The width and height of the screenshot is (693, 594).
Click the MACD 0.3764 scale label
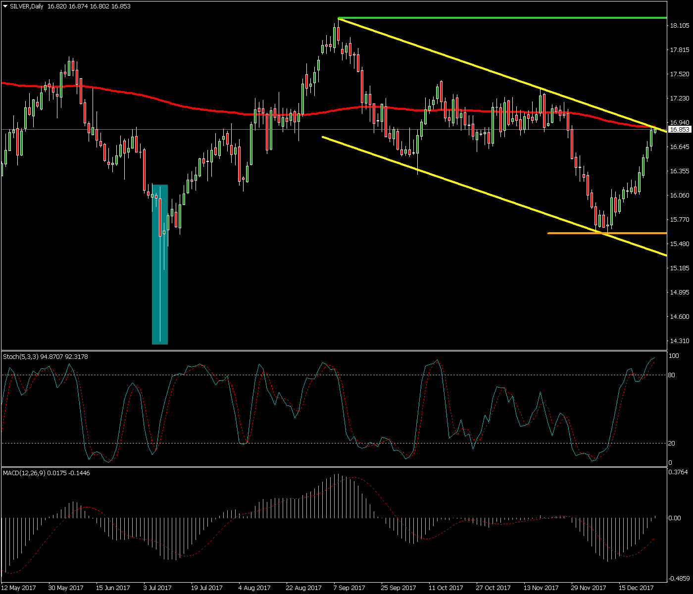pos(677,472)
